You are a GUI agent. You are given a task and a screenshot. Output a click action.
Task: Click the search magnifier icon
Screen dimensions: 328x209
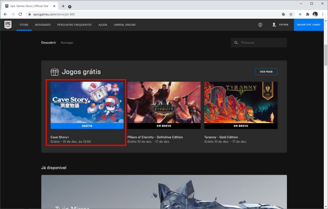236,43
